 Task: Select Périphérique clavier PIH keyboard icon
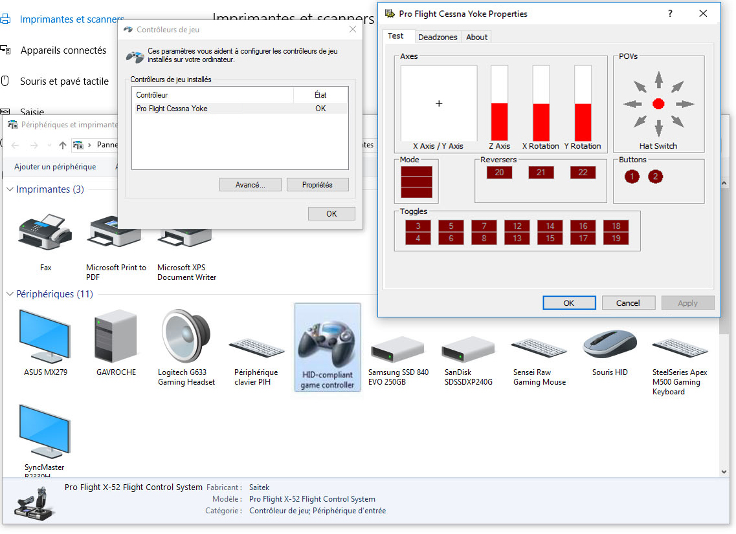pyautogui.click(x=256, y=349)
